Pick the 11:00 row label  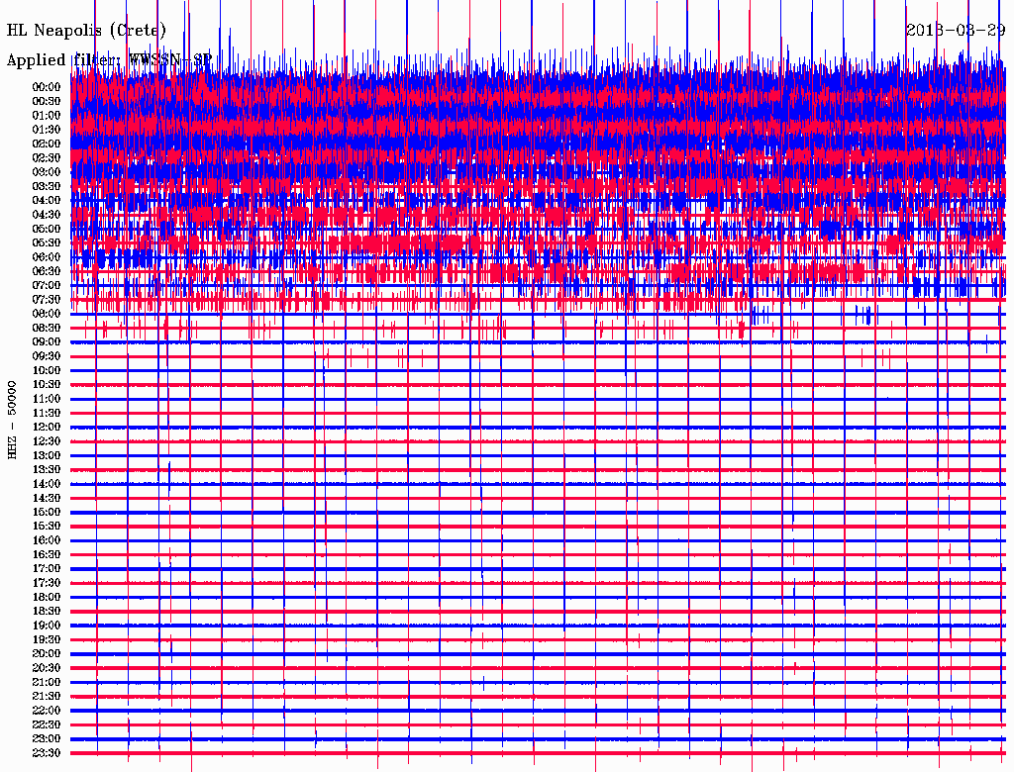point(47,399)
